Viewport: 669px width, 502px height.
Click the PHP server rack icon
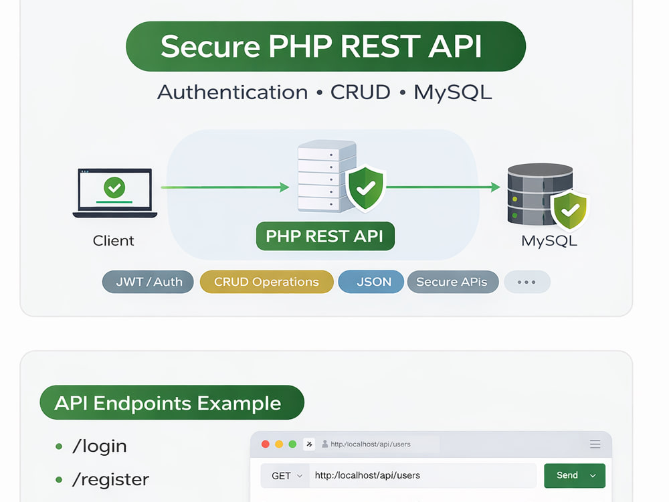pos(327,176)
